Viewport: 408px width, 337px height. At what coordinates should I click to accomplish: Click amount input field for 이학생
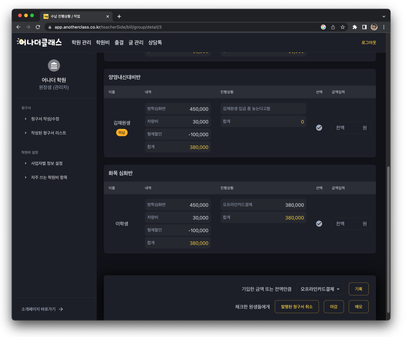point(351,224)
